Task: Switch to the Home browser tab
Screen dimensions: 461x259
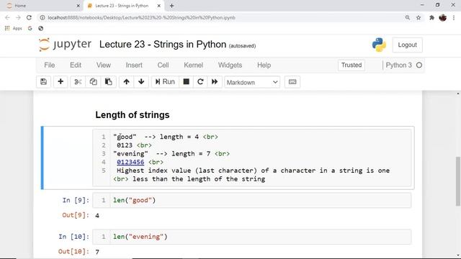Action: 42,6
